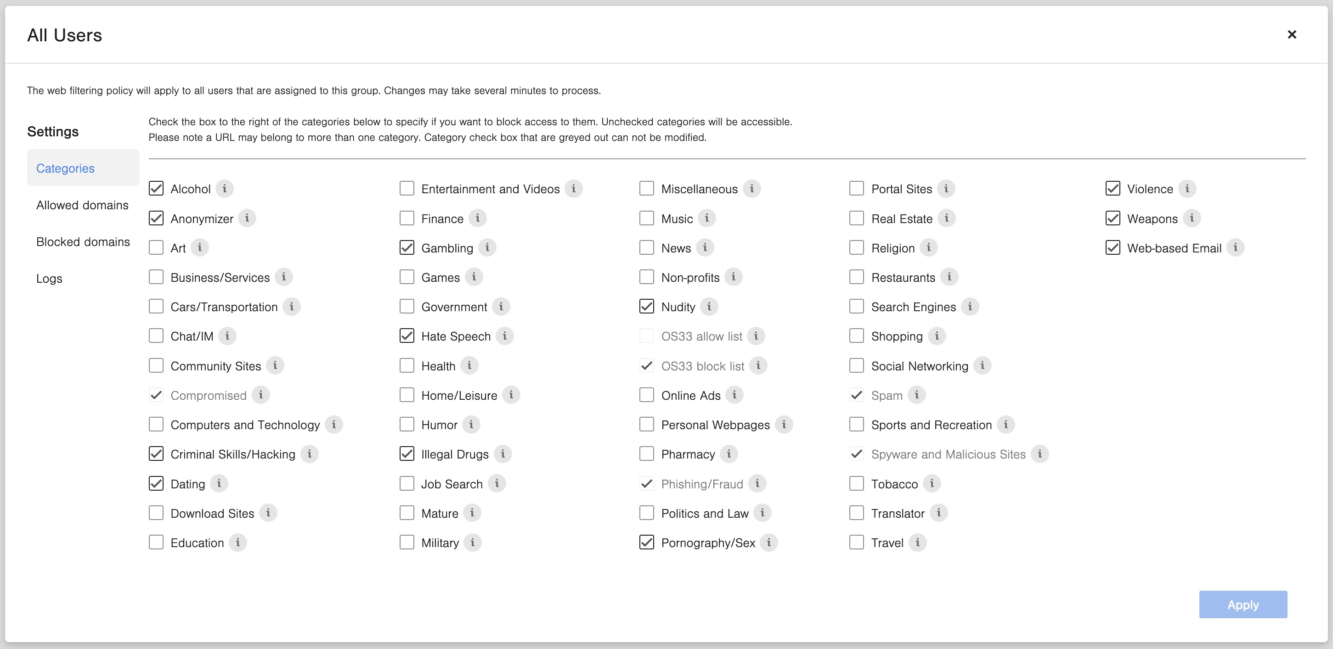Viewport: 1333px width, 649px height.
Task: Click info icon next to Criminal Skills/Hacking
Action: coord(310,454)
